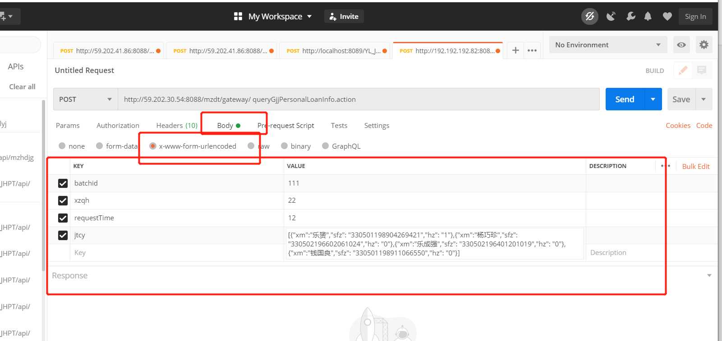
Task: Open the Send button dropdown arrow
Action: [x=653, y=99]
